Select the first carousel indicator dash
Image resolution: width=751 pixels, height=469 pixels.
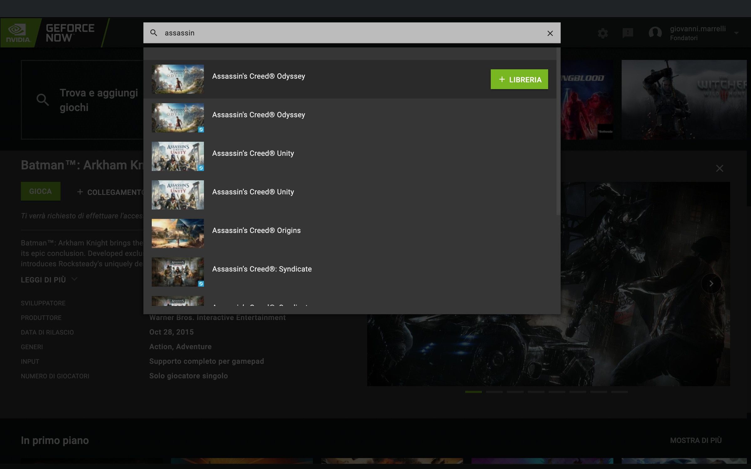(473, 392)
